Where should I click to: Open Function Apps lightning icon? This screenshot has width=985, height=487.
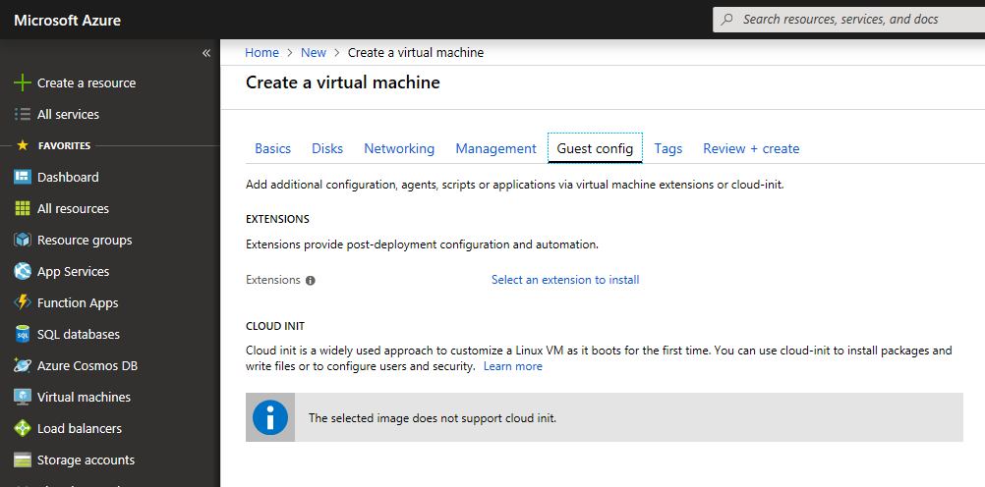23,302
